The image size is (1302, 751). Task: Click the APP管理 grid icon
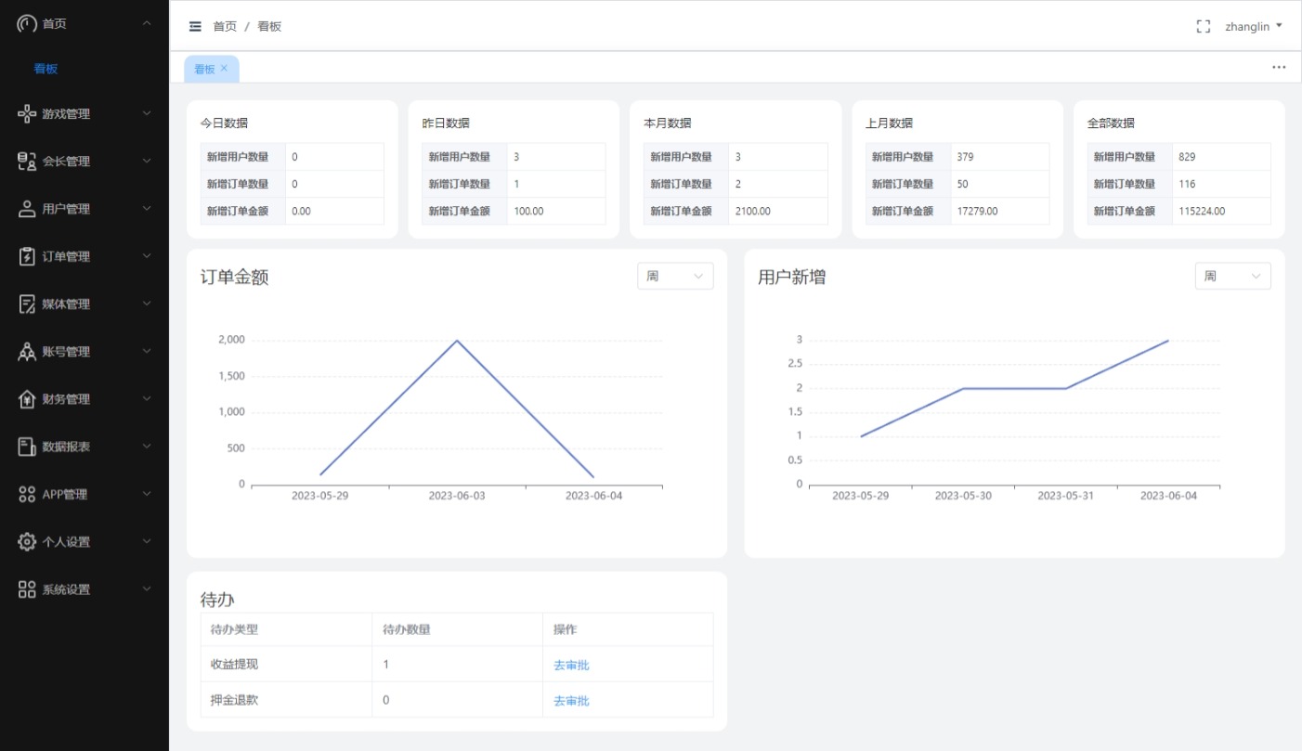point(27,494)
